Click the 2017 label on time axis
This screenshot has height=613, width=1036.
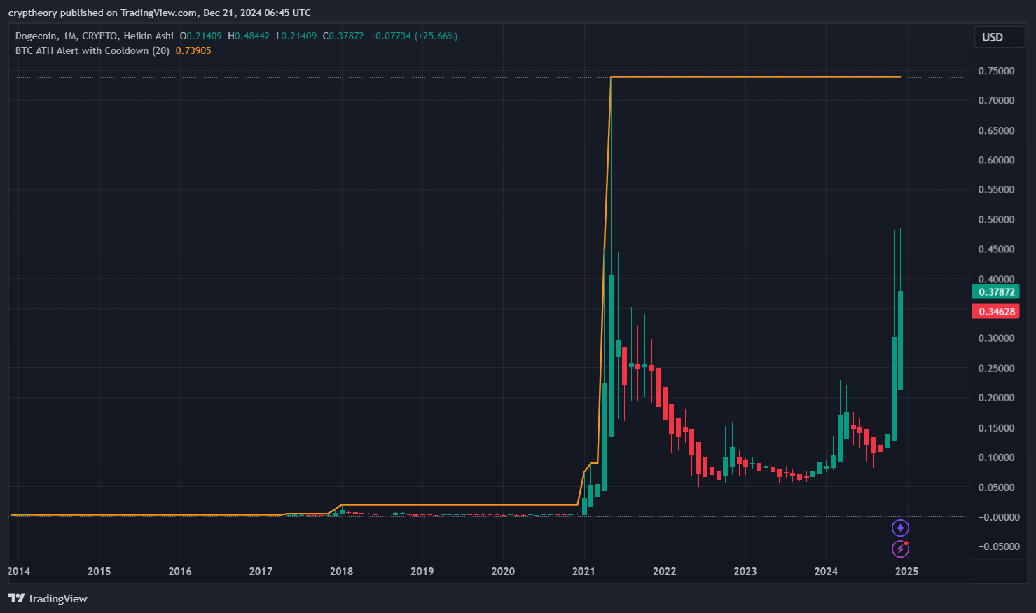tap(261, 572)
